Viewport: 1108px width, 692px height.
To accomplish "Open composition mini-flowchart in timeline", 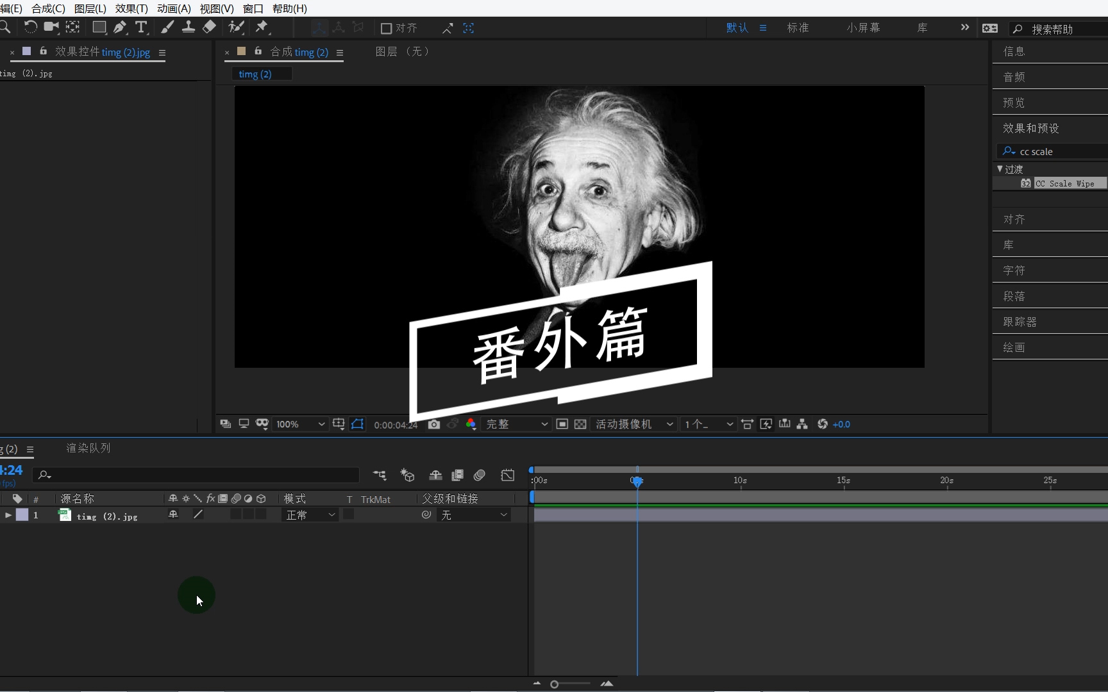I will 380,475.
